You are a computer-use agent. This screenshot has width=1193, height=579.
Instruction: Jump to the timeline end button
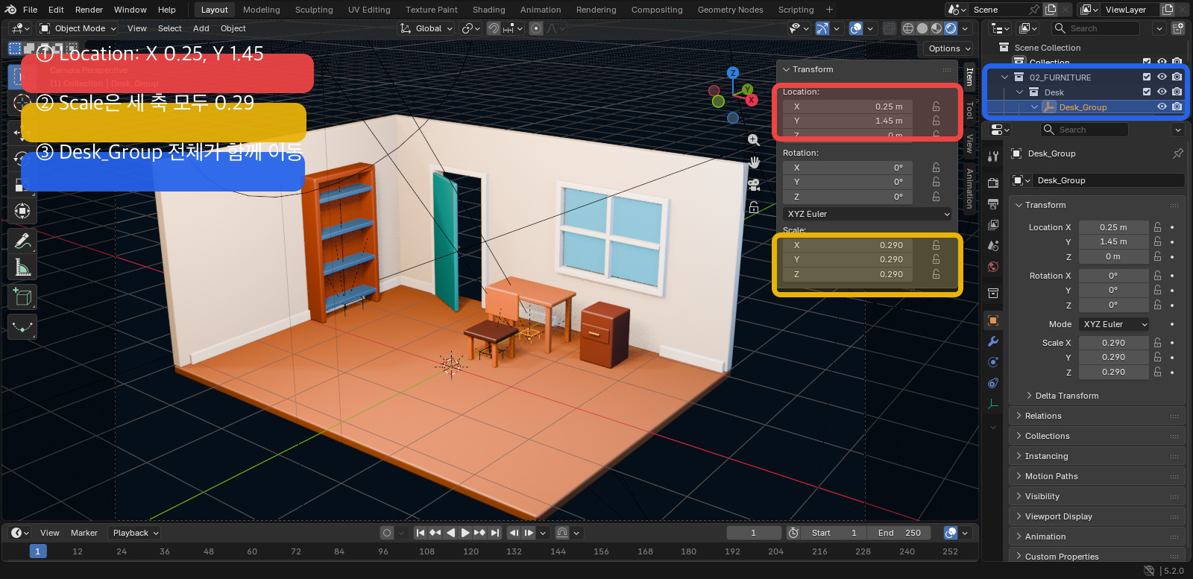click(494, 533)
